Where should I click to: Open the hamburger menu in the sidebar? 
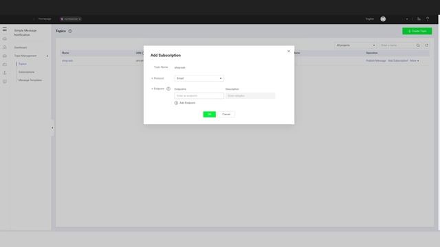coord(5,29)
